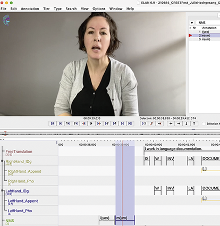220x226 pixels.
Task: Open the Annotation menu
Action: point(30,9)
